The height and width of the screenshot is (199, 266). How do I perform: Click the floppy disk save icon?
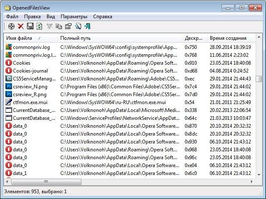[30, 27]
